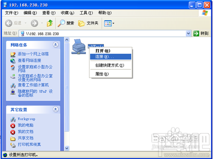Click red X icon beside 我的文档
This screenshot has height=159, width=213.
point(13,132)
